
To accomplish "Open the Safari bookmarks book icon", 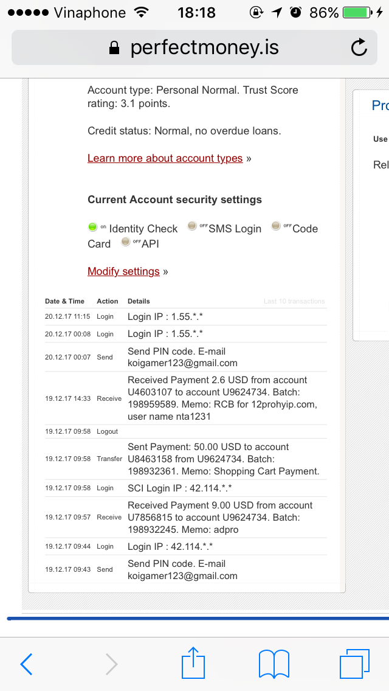I will pyautogui.click(x=273, y=664).
